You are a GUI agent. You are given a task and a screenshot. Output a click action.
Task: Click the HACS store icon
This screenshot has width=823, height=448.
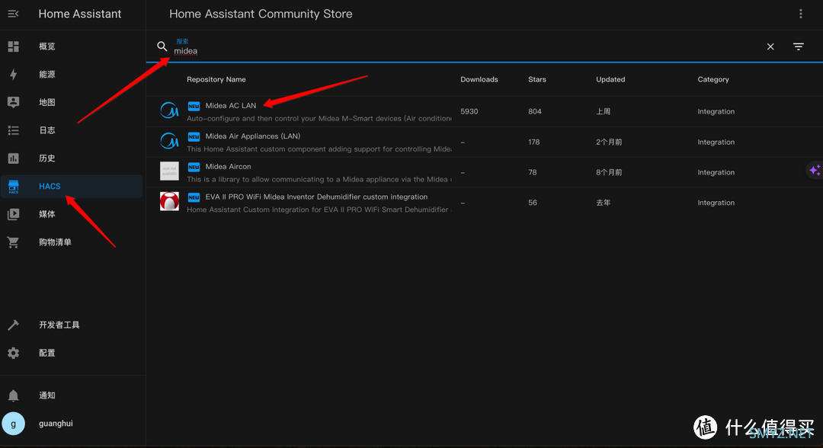click(x=13, y=186)
